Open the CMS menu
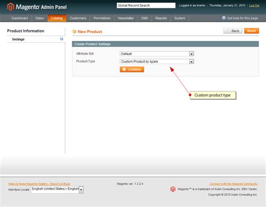The width and height of the screenshot is (266, 207). (144, 18)
